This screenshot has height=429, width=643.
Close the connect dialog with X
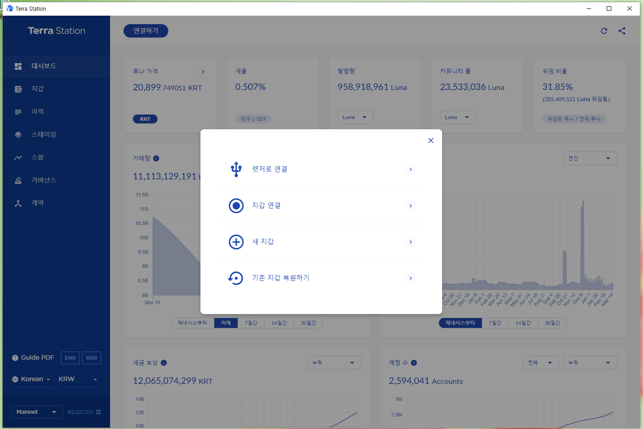tap(431, 140)
